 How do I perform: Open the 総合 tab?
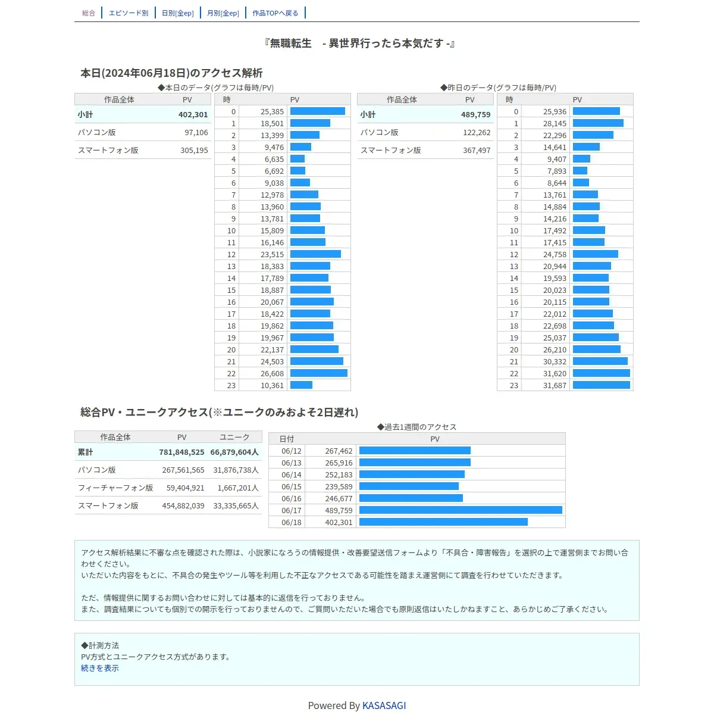[89, 13]
